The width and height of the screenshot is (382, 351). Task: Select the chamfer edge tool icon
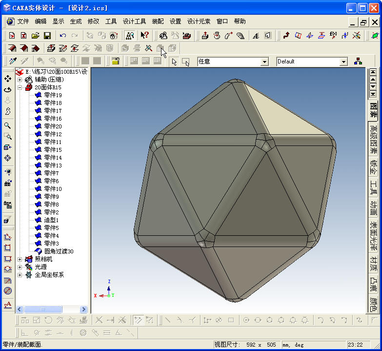[23, 48]
